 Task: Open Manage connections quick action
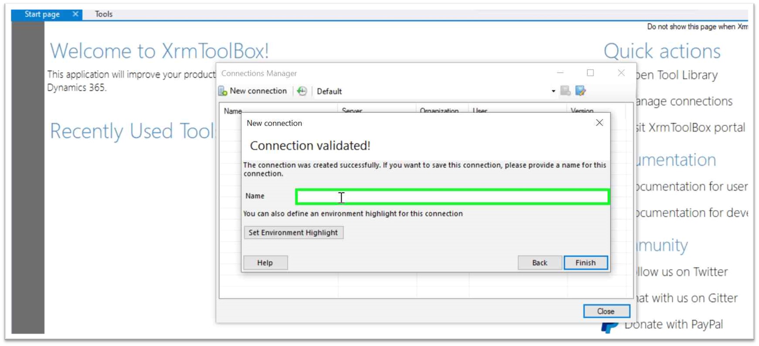pyautogui.click(x=684, y=101)
